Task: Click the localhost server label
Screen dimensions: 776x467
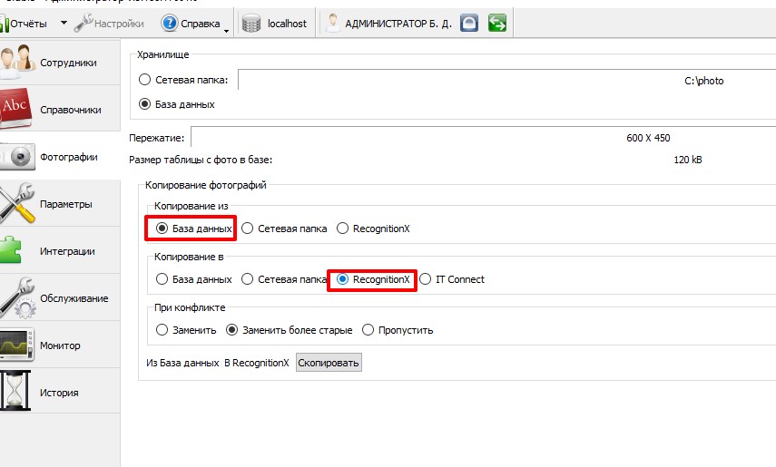Action: (x=287, y=24)
